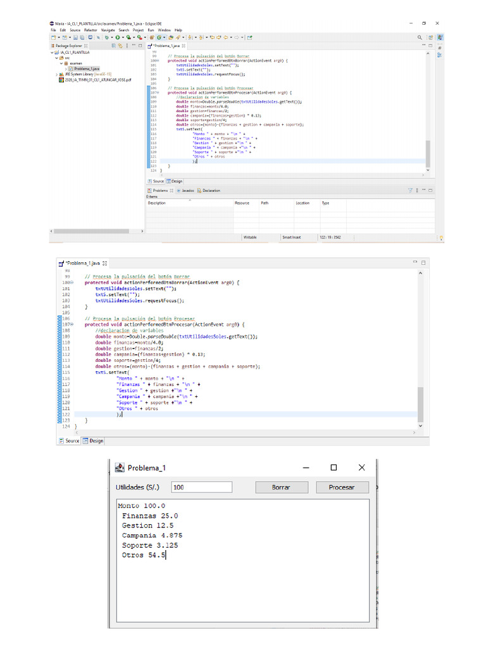Viewport: 486px width, 649px height.
Task: Click the Save icon in the toolbar
Action: pos(74,38)
